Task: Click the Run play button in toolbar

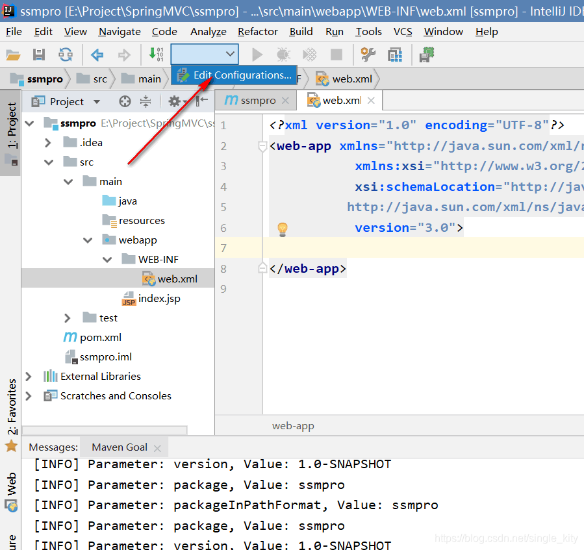Action: (x=257, y=55)
